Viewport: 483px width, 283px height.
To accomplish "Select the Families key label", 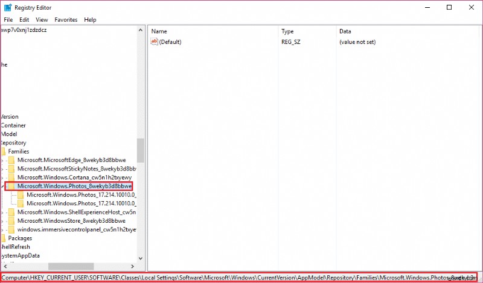I will [x=19, y=152].
